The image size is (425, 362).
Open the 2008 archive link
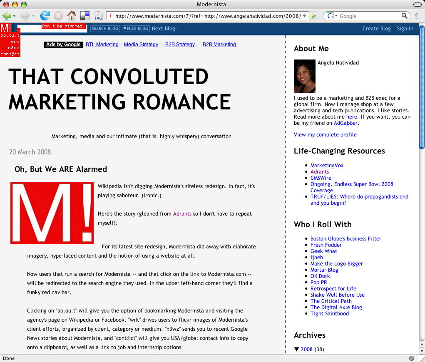pos(306,349)
